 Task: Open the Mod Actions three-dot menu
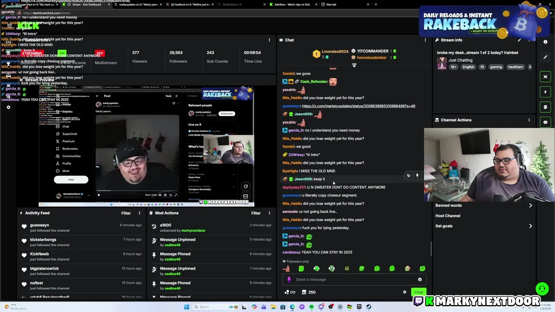click(x=269, y=213)
